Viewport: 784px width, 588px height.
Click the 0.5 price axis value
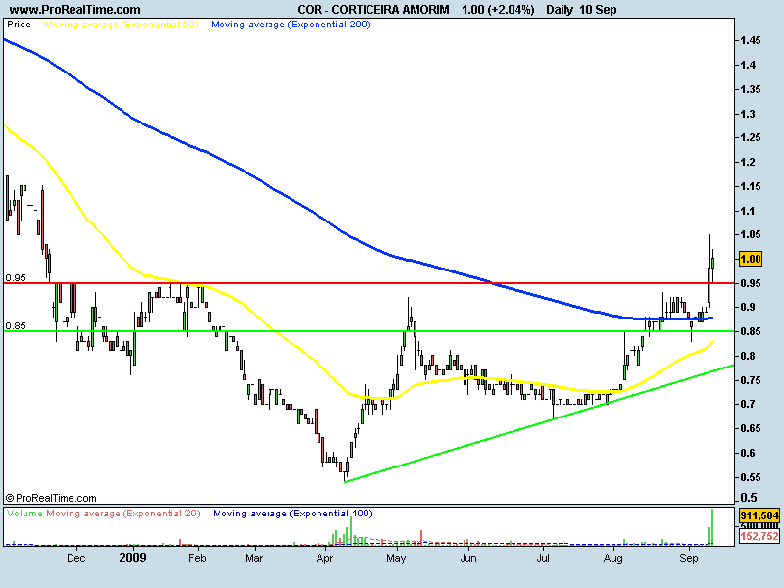pyautogui.click(x=748, y=498)
